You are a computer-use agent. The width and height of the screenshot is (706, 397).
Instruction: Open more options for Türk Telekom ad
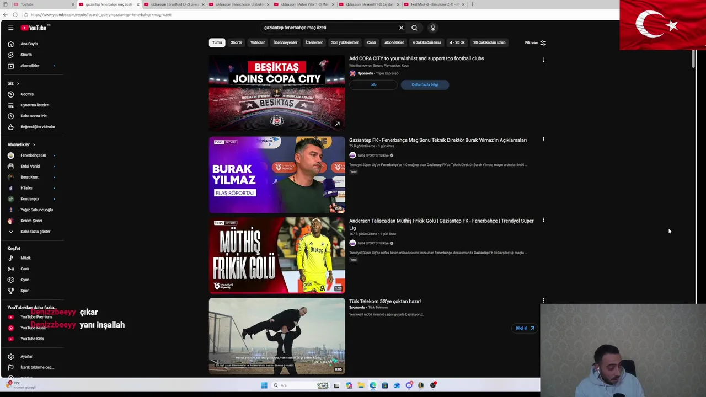point(543,301)
